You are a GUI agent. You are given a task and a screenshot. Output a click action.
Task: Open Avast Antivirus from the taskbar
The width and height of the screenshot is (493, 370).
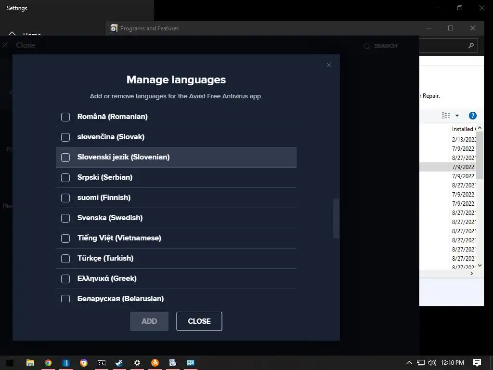[155, 363]
